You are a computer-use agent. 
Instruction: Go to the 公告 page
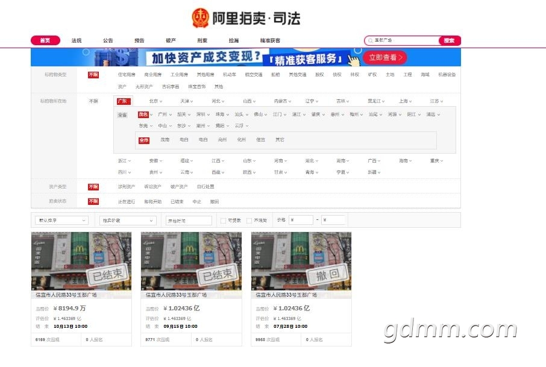point(108,40)
